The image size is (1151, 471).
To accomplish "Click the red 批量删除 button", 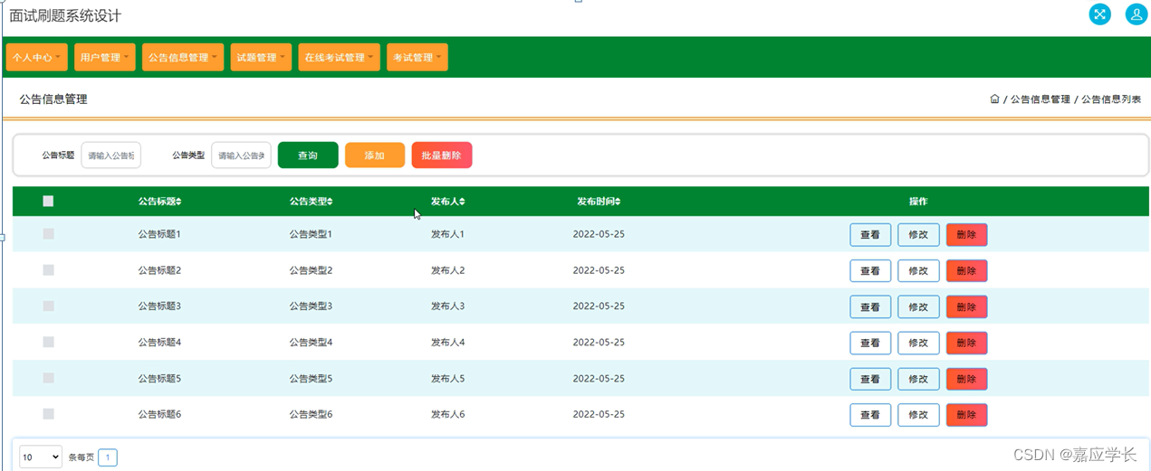I will (442, 155).
